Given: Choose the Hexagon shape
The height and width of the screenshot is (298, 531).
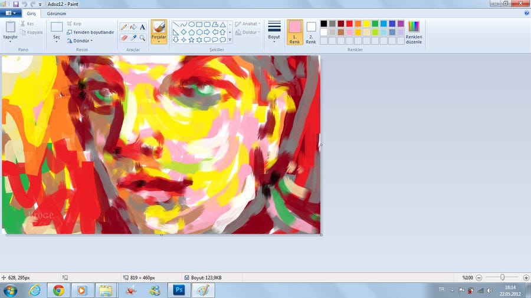Looking at the screenshot, I should pyautogui.click(x=199, y=32).
